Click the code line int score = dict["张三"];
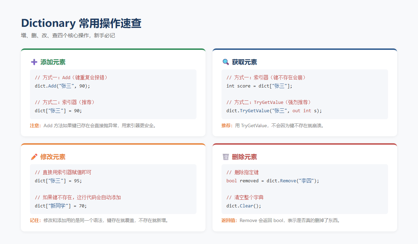This screenshot has height=244, width=418. [x=260, y=86]
